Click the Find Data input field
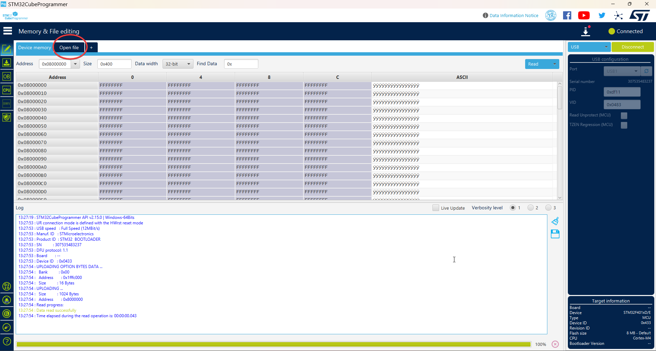The image size is (656, 351). (241, 64)
